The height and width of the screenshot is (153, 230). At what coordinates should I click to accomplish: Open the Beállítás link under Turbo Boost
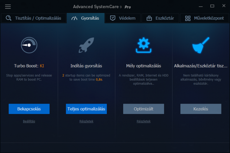(x=29, y=121)
